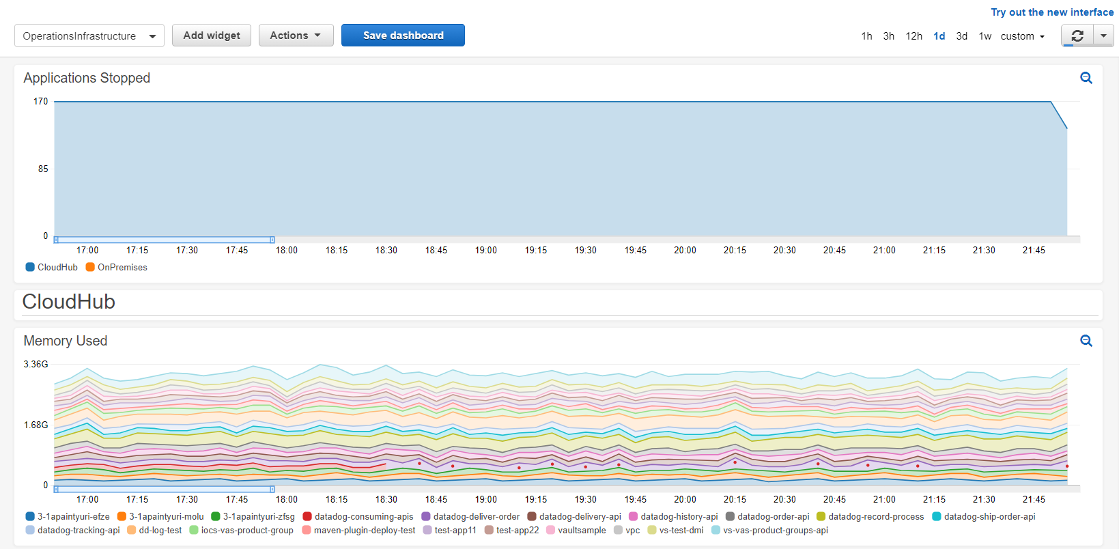This screenshot has width=1119, height=549.
Task: Click the Memory Used widget title
Action: 66,341
